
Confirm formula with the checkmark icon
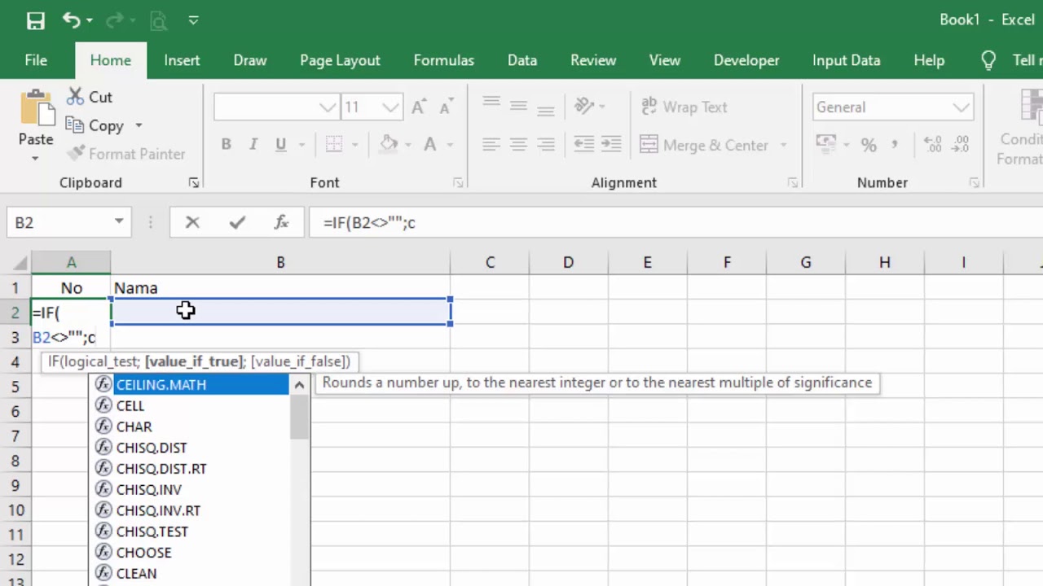pos(237,222)
